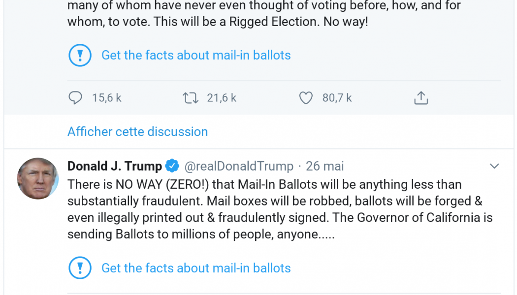Expand the discussion via the caret arrow
Screen dimensions: 517x295
coord(495,166)
